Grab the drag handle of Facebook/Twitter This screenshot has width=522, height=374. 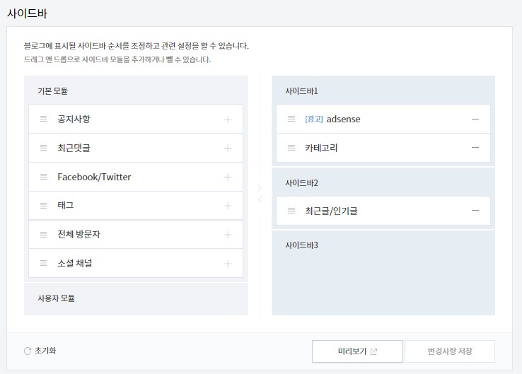pyautogui.click(x=44, y=177)
